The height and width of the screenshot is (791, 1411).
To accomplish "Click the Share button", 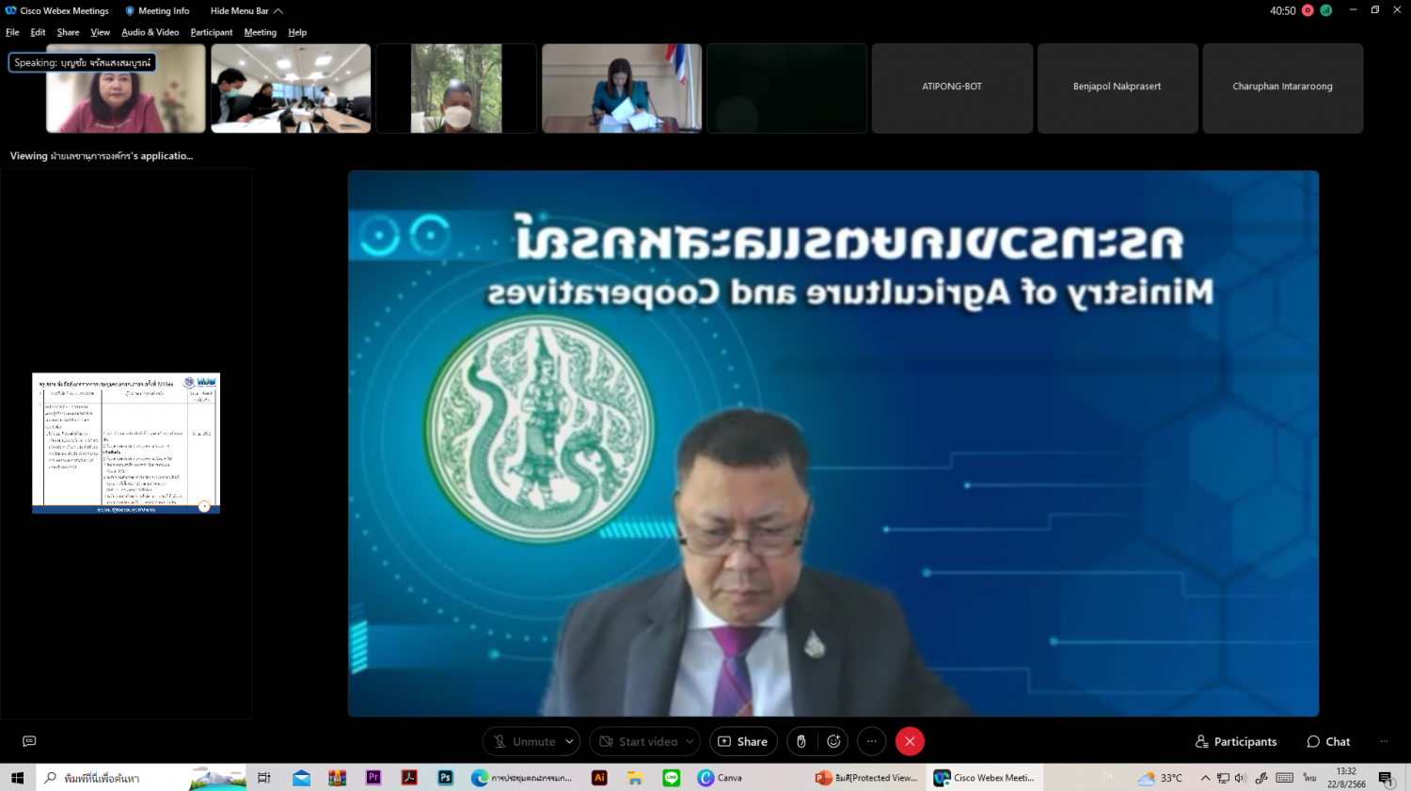I will coord(743,741).
